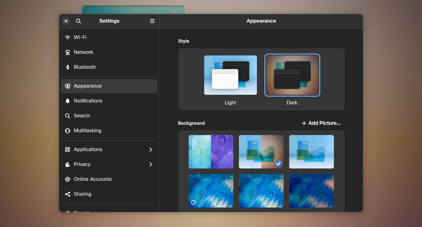The image size is (422, 227).
Task: Click the Online Accounts at-sign icon
Action: tap(68, 179)
